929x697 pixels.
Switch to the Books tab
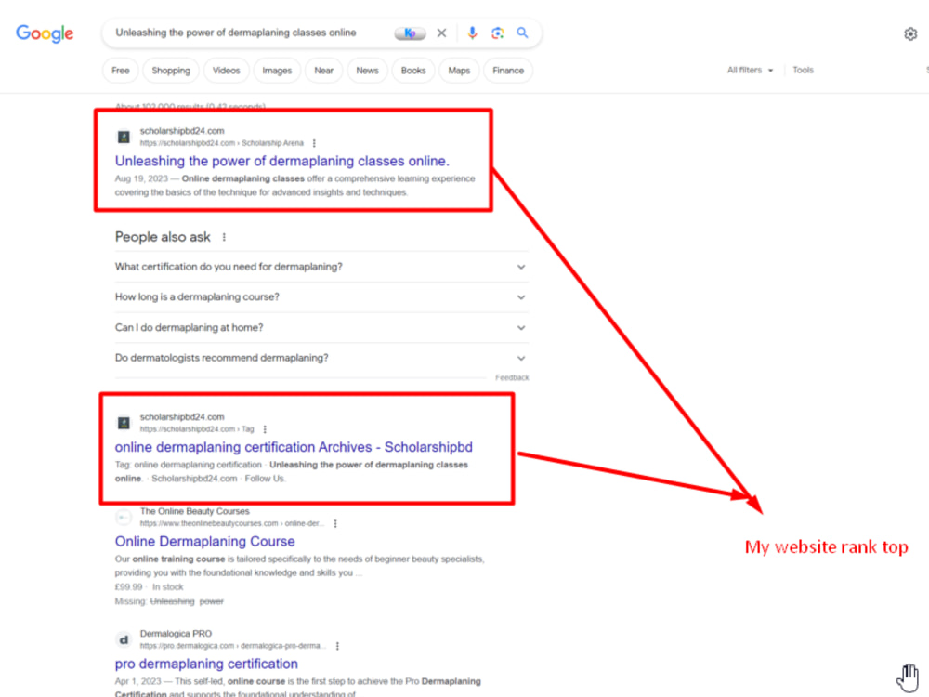(x=413, y=71)
